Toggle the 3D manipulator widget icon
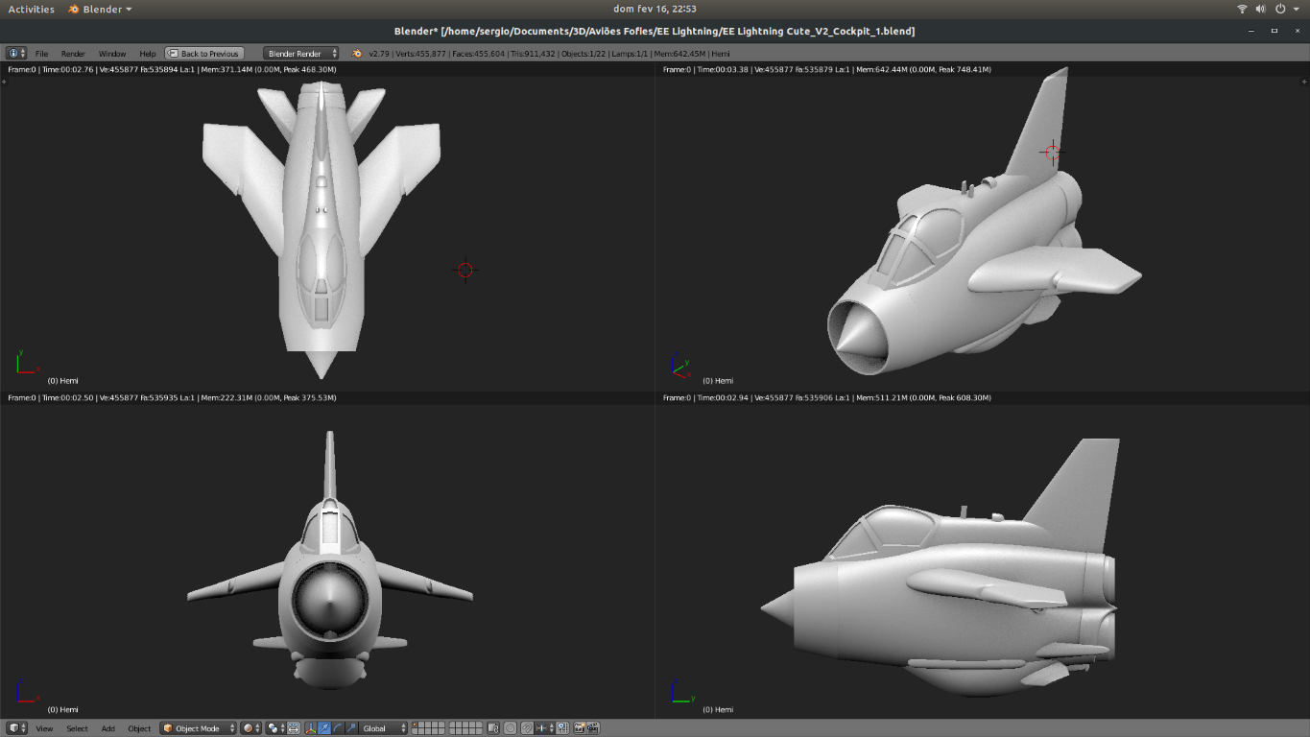The width and height of the screenshot is (1310, 737). (311, 728)
